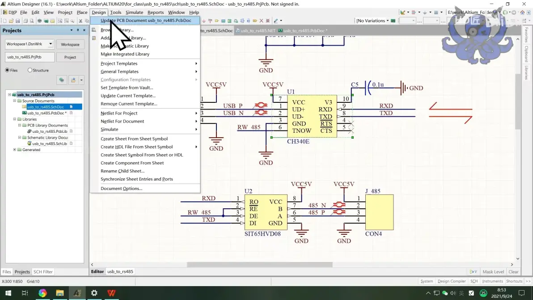Select the Files radio button
Image resolution: width=533 pixels, height=300 pixels.
coord(7,70)
